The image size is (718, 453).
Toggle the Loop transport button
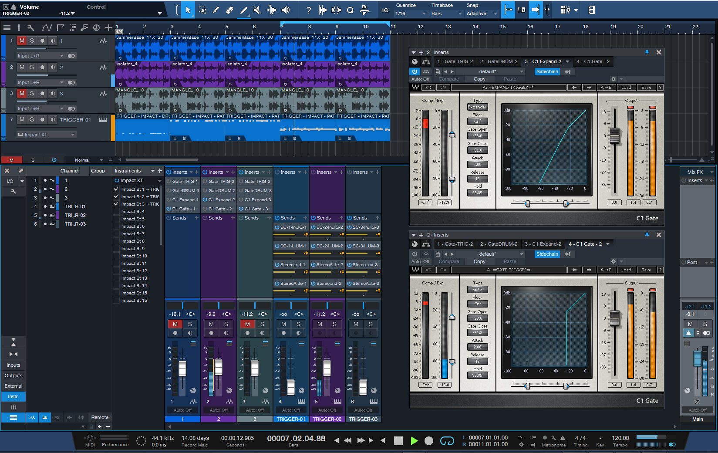(x=447, y=441)
